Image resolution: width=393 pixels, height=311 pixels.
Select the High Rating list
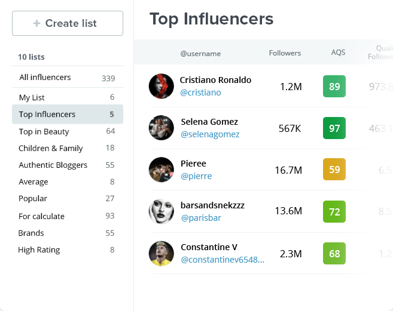tap(39, 250)
